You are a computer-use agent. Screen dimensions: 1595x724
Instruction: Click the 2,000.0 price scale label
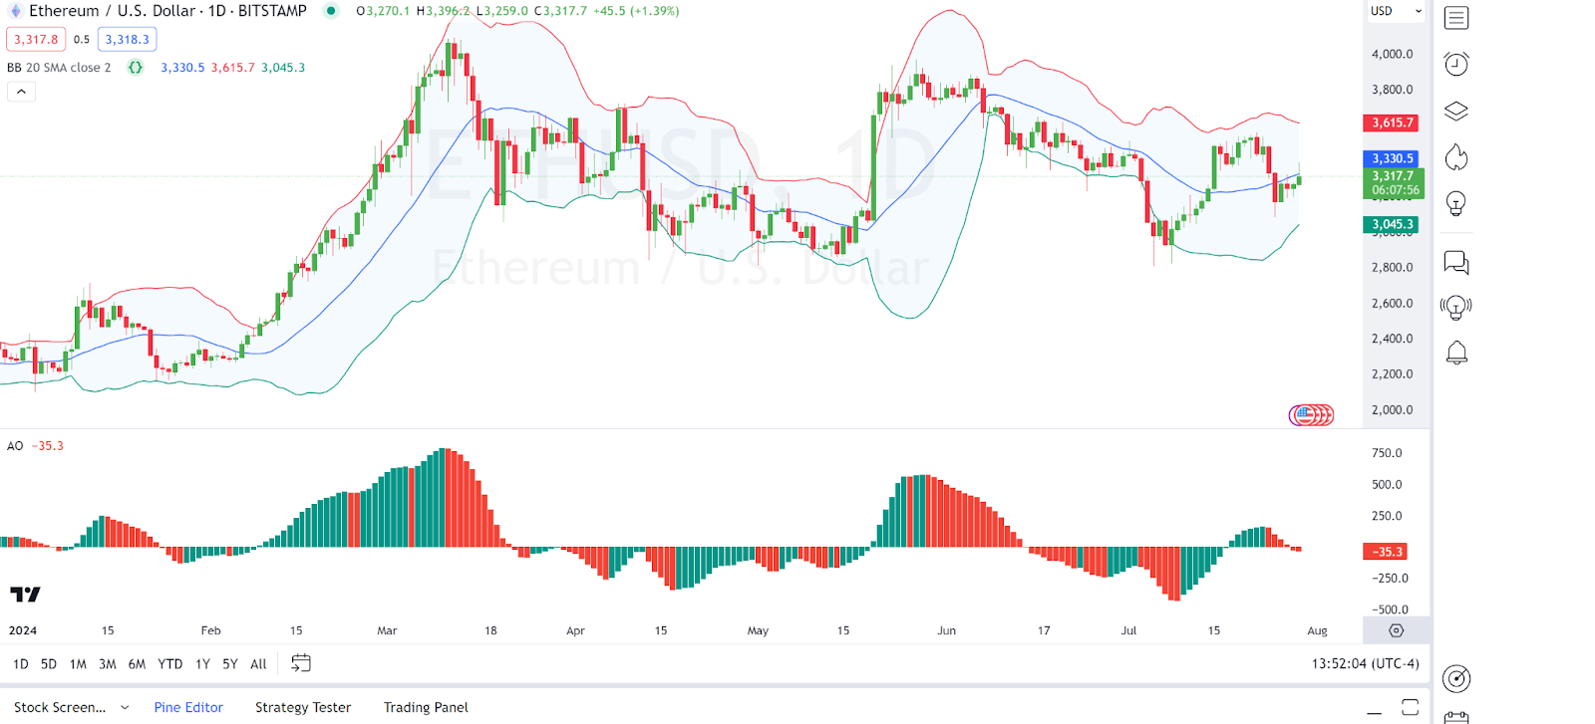tap(1392, 409)
